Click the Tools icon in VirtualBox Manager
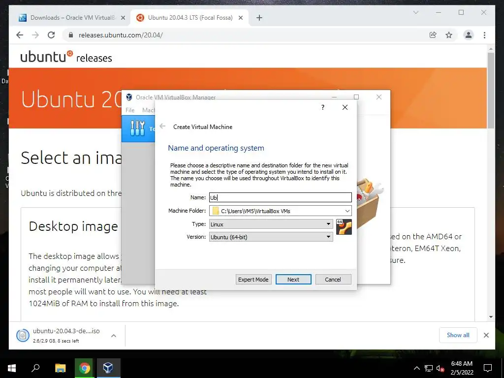 (138, 128)
